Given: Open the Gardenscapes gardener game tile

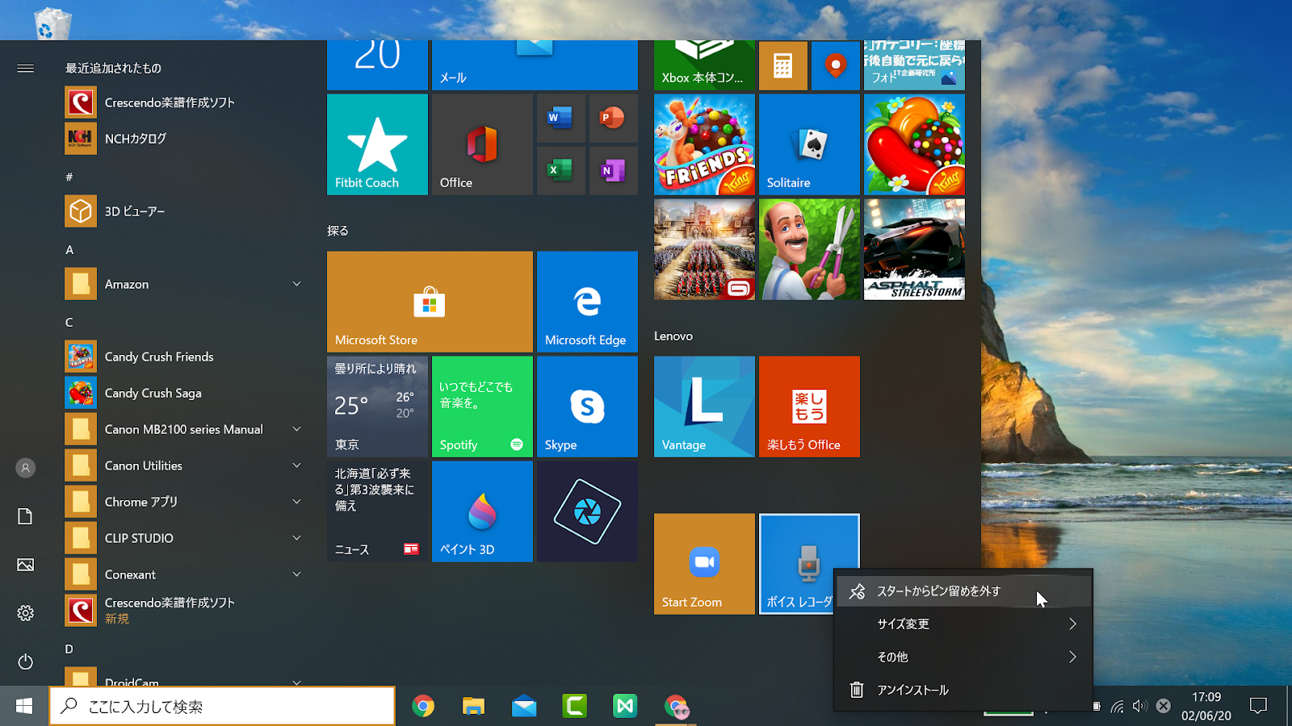Looking at the screenshot, I should [x=809, y=249].
